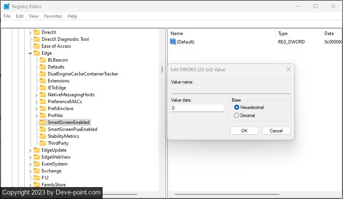Click the Value name field
This screenshot has width=343, height=199.
(231, 90)
